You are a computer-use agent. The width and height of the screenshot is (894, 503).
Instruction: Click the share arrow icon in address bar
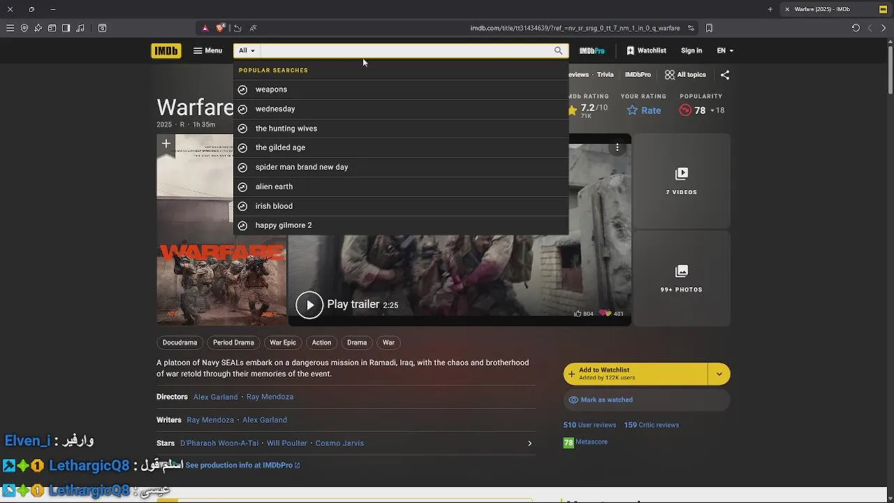(x=237, y=28)
